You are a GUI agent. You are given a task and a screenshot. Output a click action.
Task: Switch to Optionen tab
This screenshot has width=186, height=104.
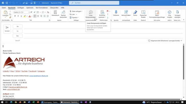[30, 8]
